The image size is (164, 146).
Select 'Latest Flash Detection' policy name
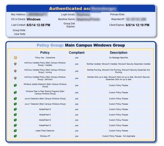(45, 131)
